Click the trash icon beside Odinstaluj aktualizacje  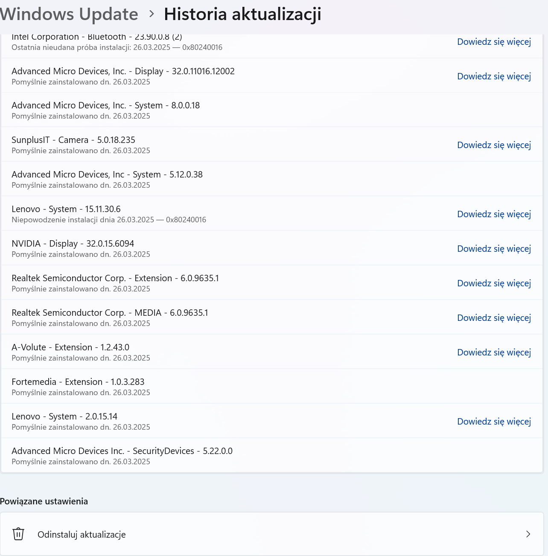18,534
